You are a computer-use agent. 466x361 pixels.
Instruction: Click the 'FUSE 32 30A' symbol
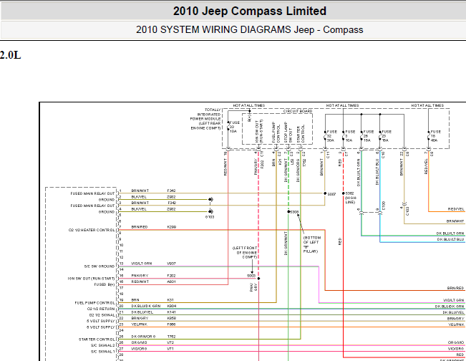tap(330, 135)
